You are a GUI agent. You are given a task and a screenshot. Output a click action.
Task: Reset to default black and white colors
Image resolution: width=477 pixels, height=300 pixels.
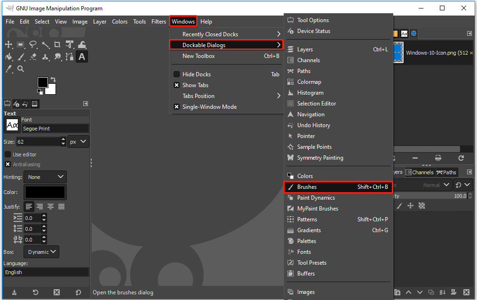[x=40, y=92]
